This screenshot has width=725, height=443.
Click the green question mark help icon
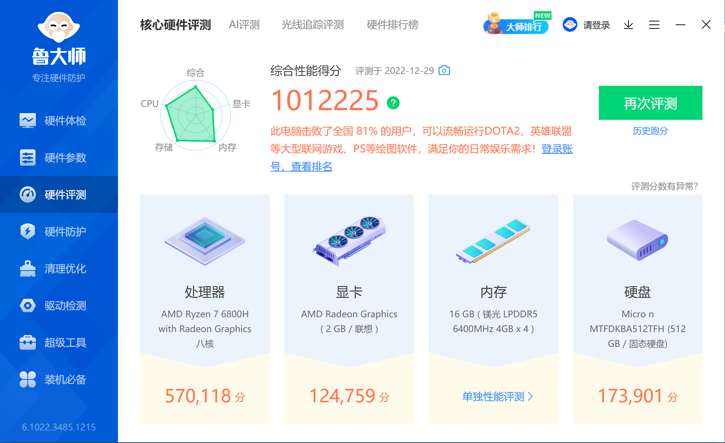click(393, 103)
